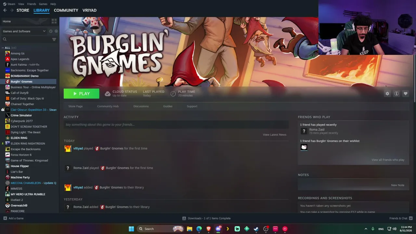The height and width of the screenshot is (234, 416).
Task: Open advanced library filter options icon
Action: pos(54,39)
